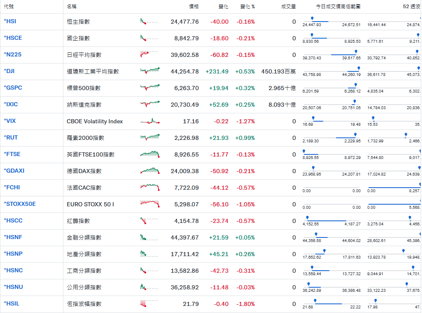
Task: Open the ^HSNF ticker link
Action: click(13, 237)
